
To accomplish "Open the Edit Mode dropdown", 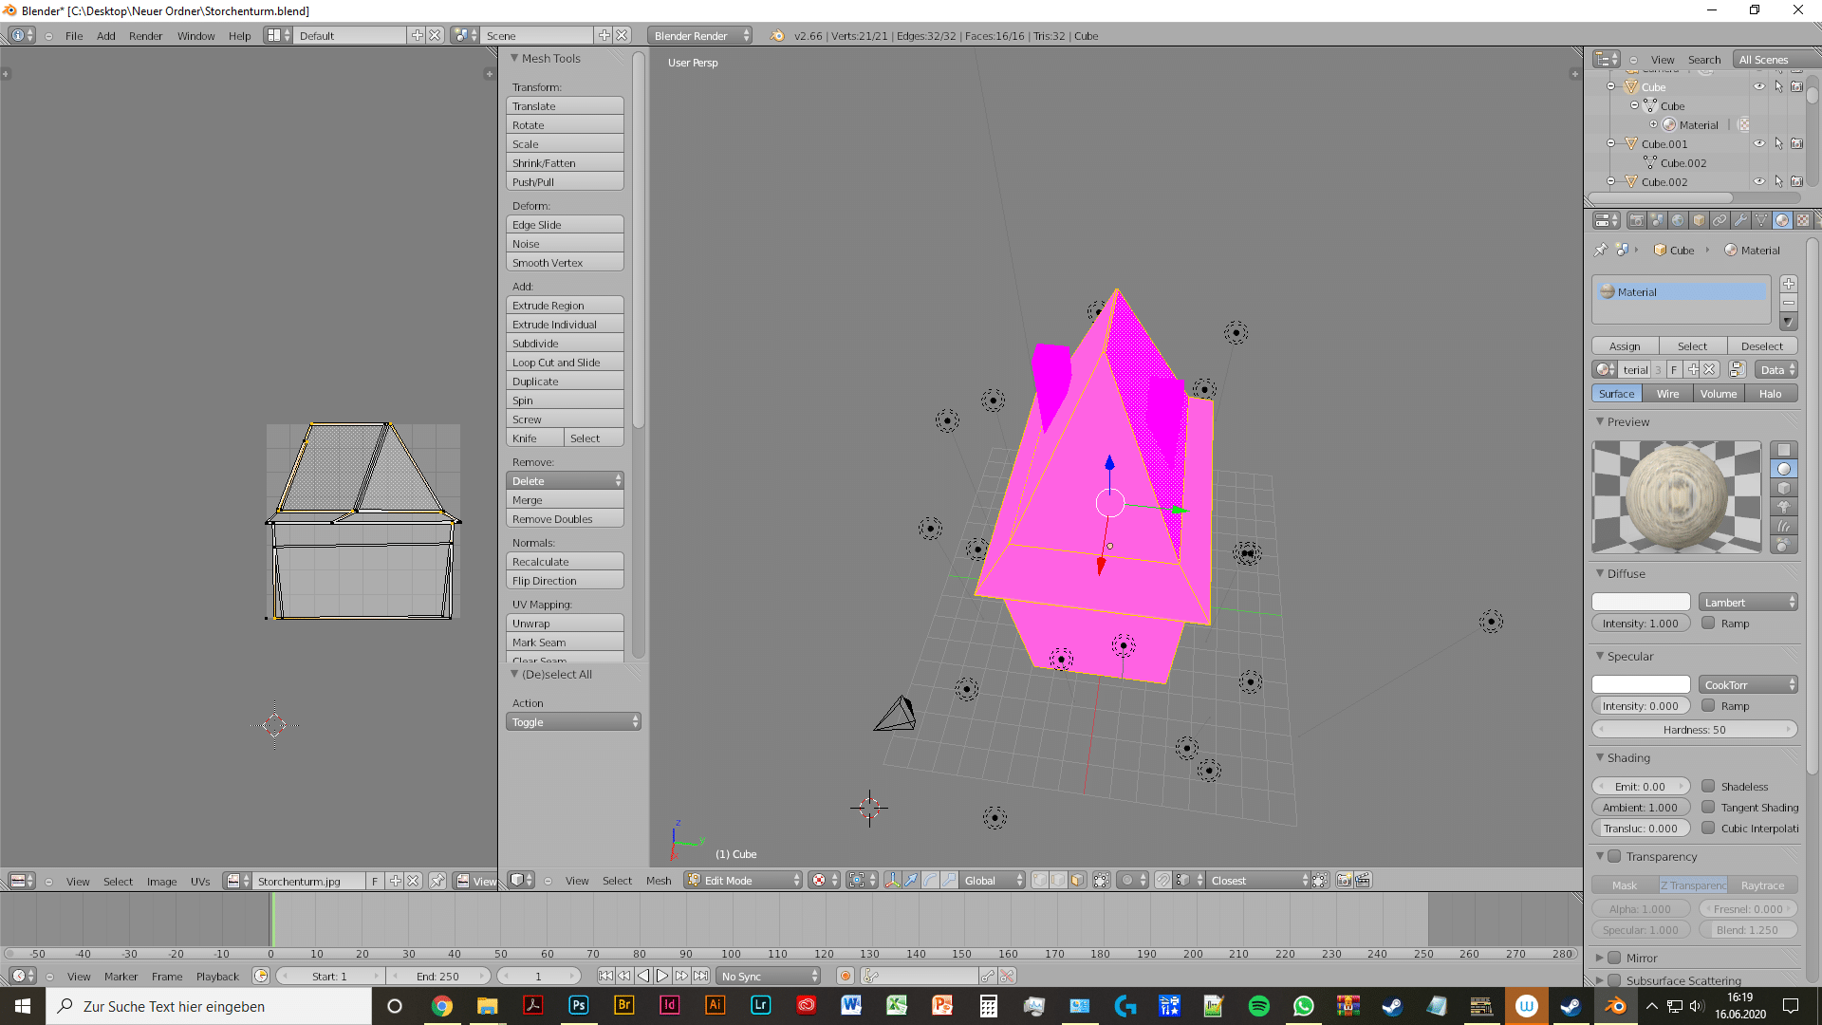I will click(744, 881).
